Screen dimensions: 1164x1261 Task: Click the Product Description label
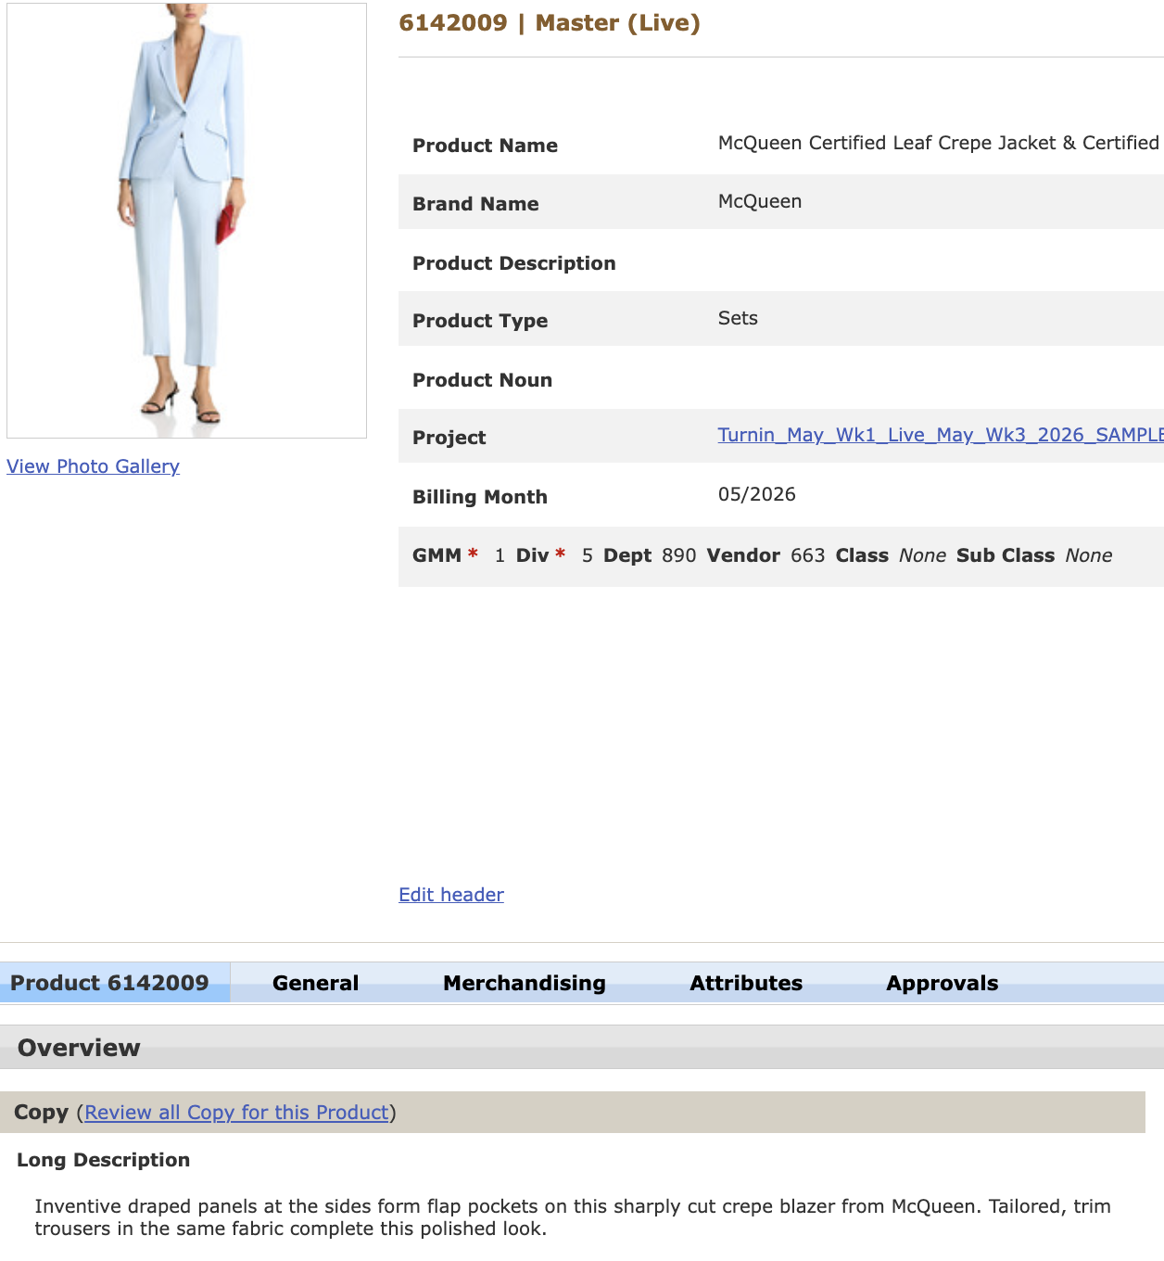pyautogui.click(x=514, y=263)
